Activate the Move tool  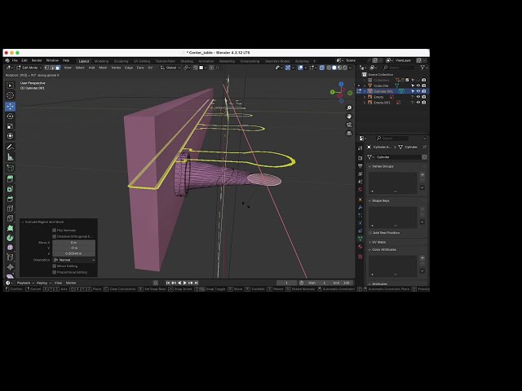pyautogui.click(x=10, y=106)
